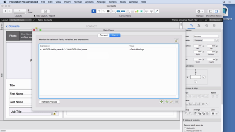Toggle the right Inspector pane visibility
The height and width of the screenshot is (132, 235).
click(216, 11)
